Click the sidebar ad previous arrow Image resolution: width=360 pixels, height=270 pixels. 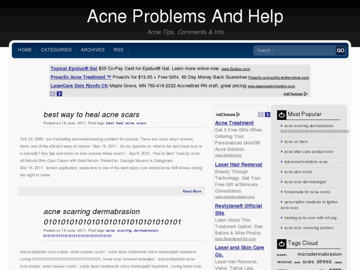point(260,114)
